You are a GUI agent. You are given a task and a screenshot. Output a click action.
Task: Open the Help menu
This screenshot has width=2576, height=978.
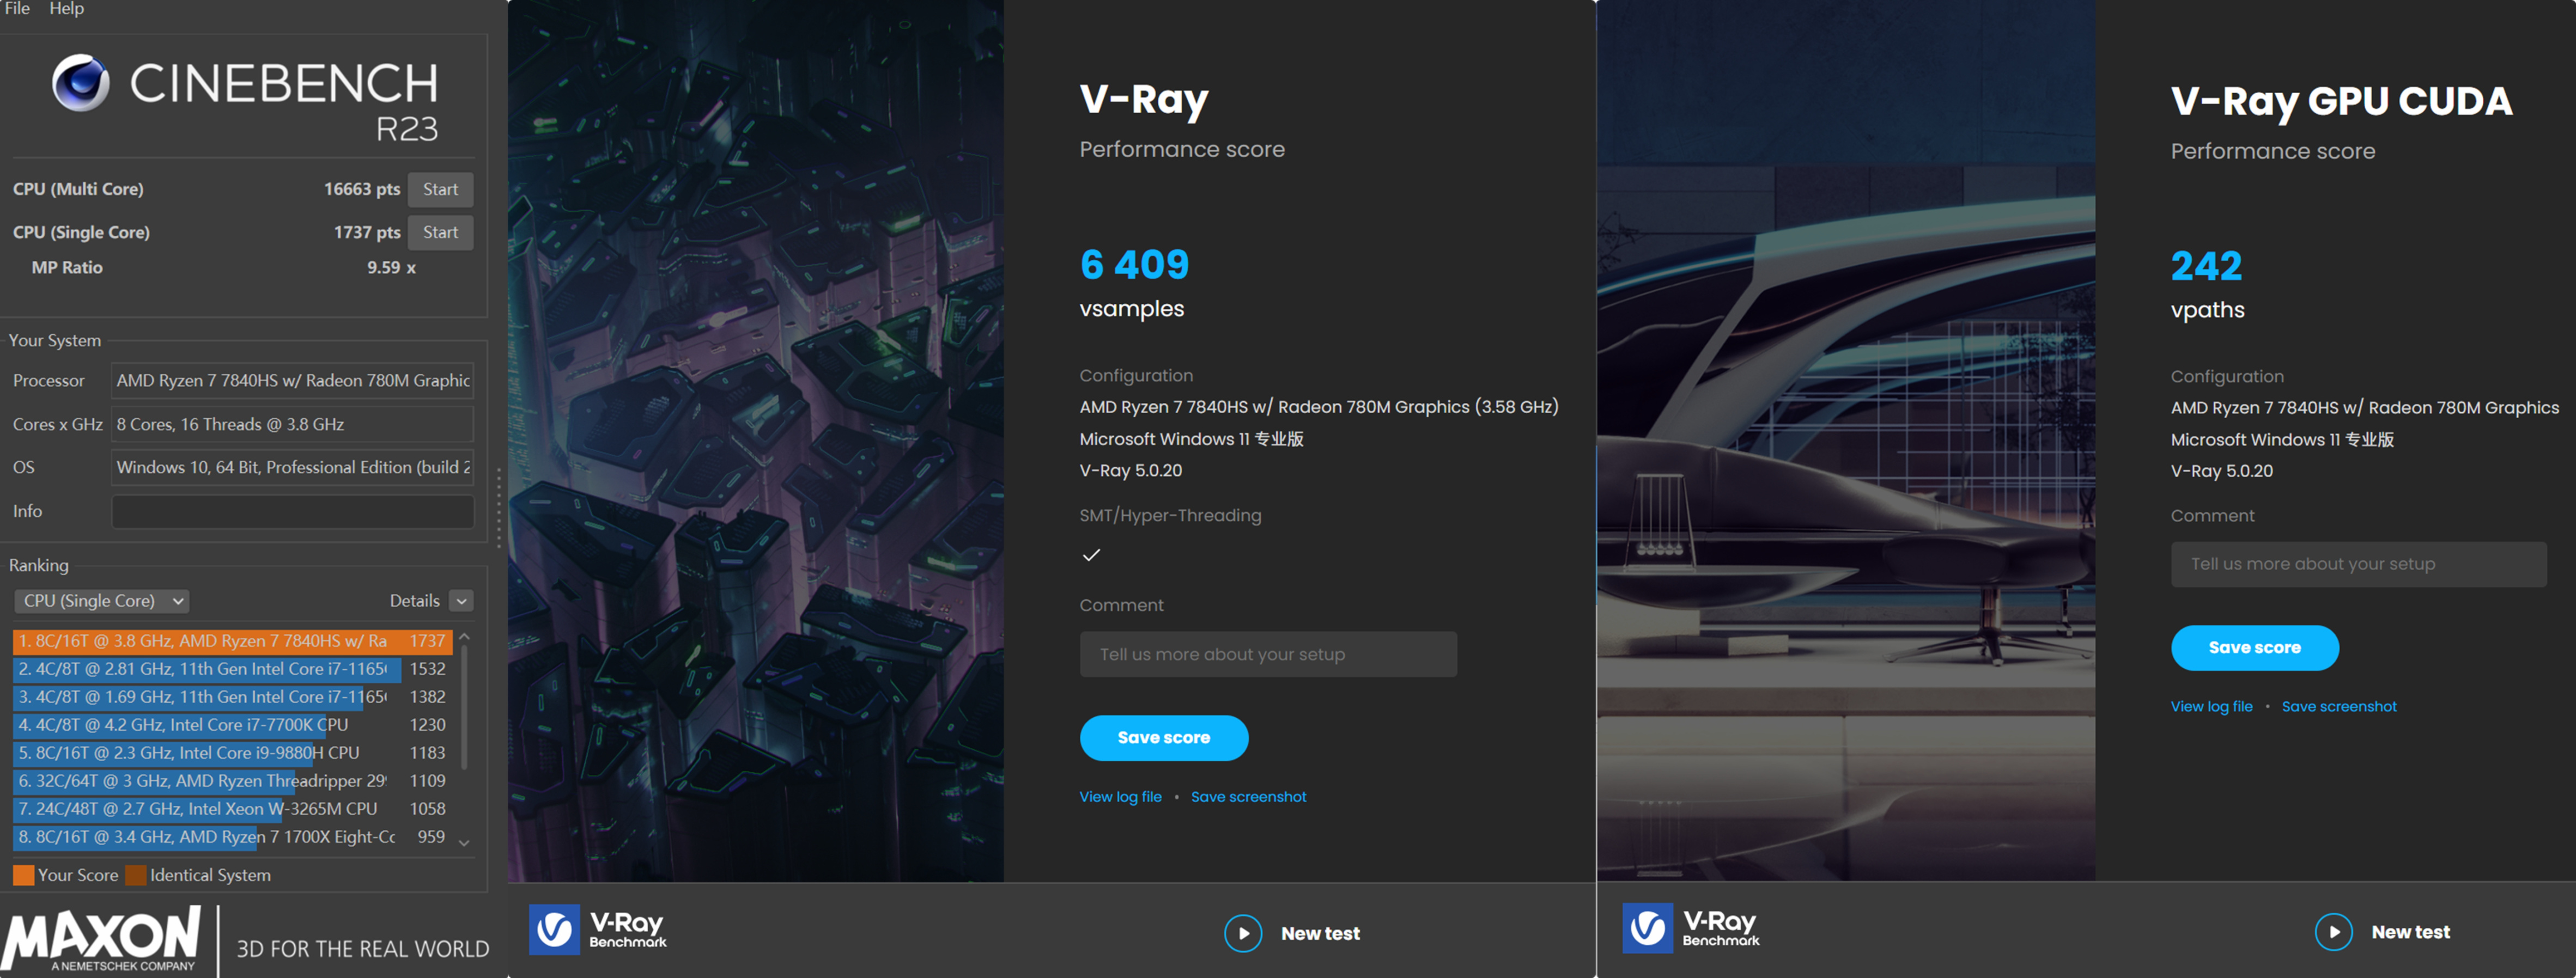pos(67,8)
